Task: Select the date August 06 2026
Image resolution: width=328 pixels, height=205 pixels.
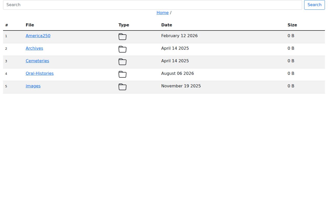Action: (x=178, y=74)
